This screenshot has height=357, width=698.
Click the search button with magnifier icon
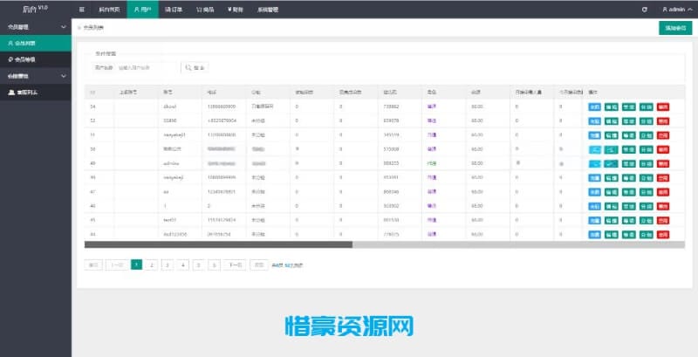pos(195,68)
